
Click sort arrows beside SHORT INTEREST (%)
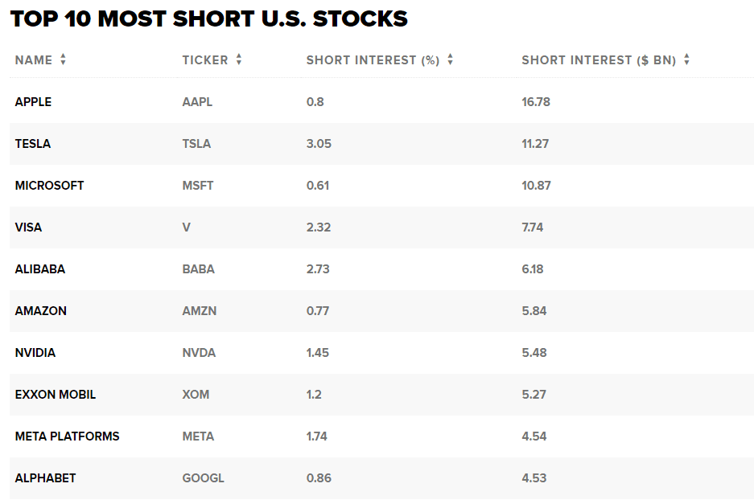[x=451, y=60]
